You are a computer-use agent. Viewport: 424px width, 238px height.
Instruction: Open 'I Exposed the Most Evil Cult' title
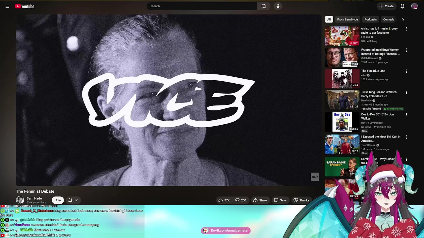pyautogui.click(x=381, y=139)
